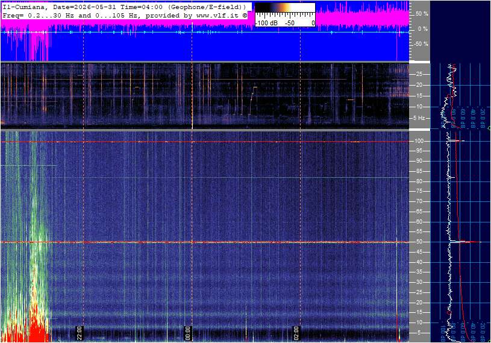Click the 40 label on lower frequency axis
491x343 pixels.
(419, 262)
